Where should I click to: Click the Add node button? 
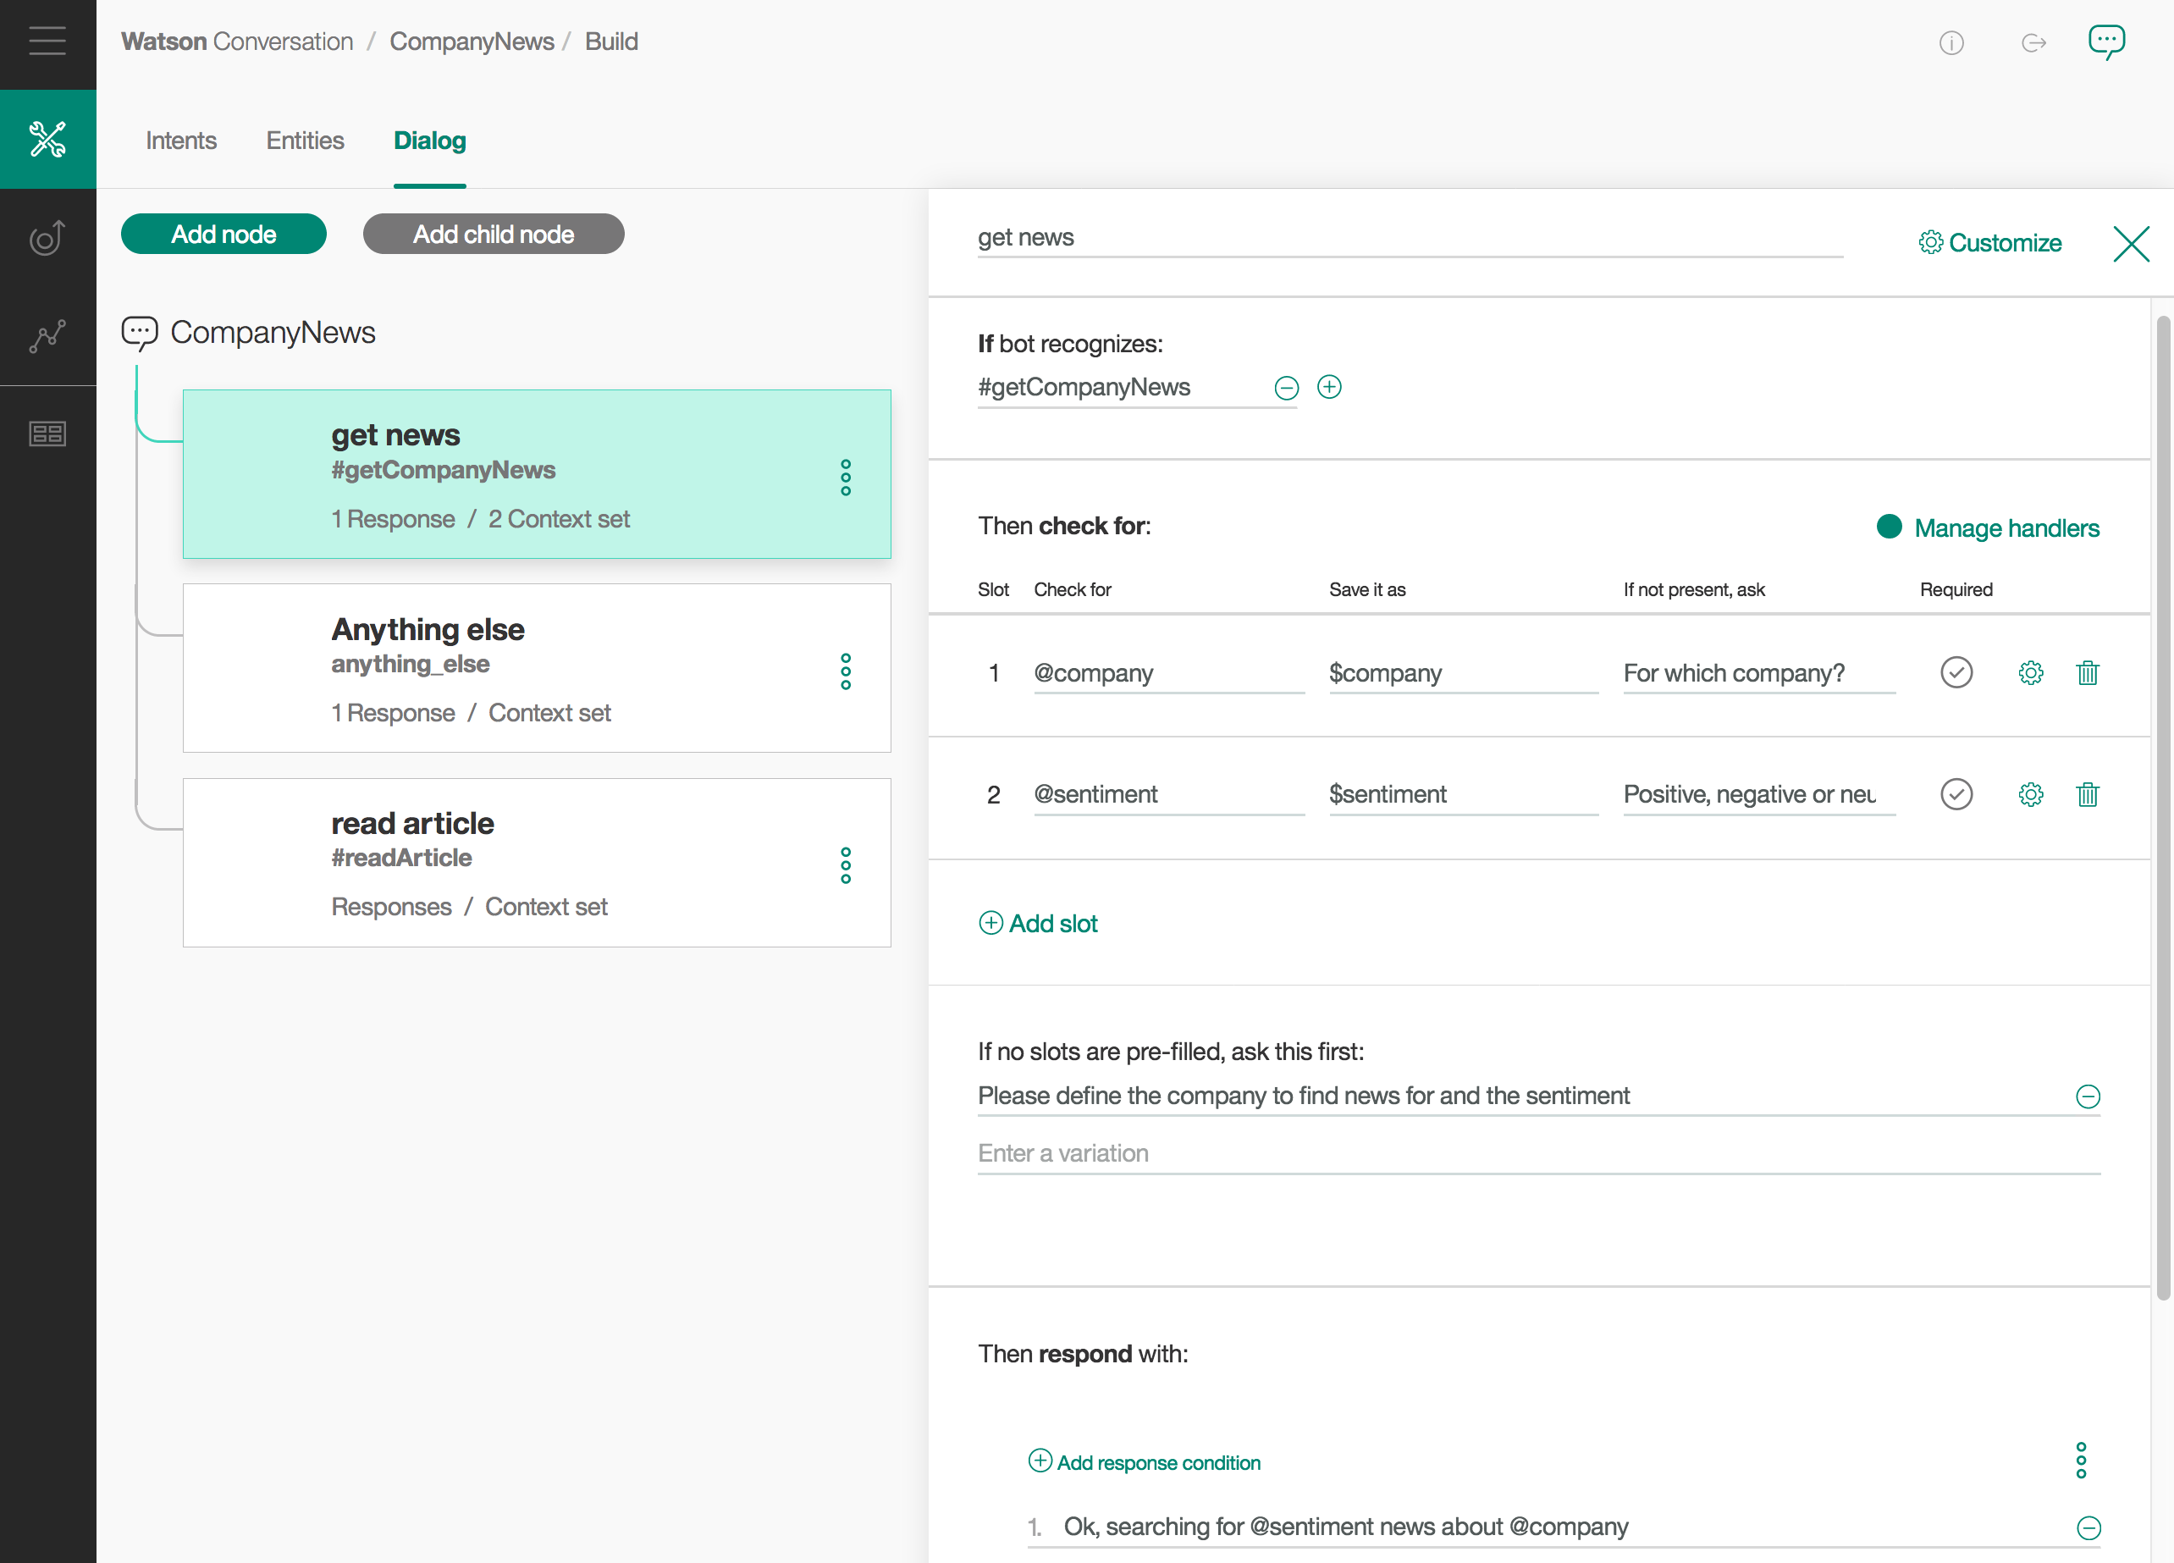click(223, 234)
